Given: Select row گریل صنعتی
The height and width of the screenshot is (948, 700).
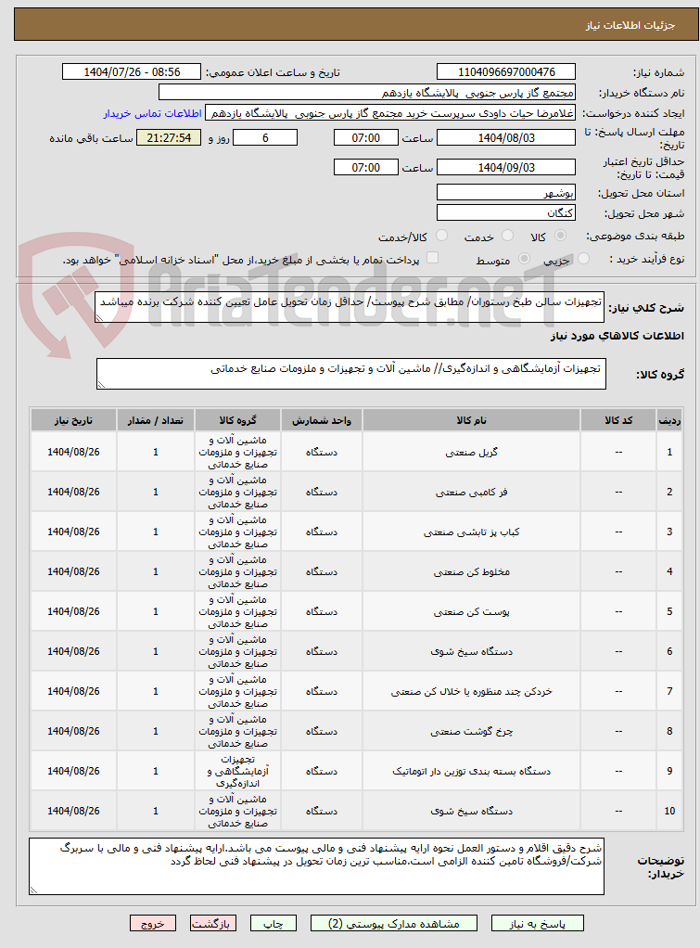Looking at the screenshot, I should click(357, 452).
